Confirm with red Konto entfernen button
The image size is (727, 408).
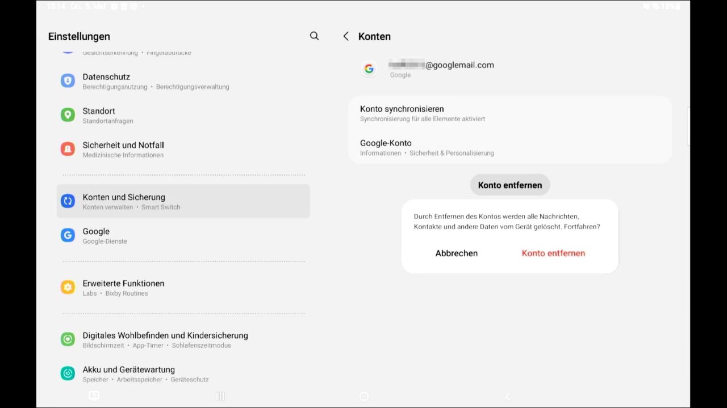tap(553, 253)
